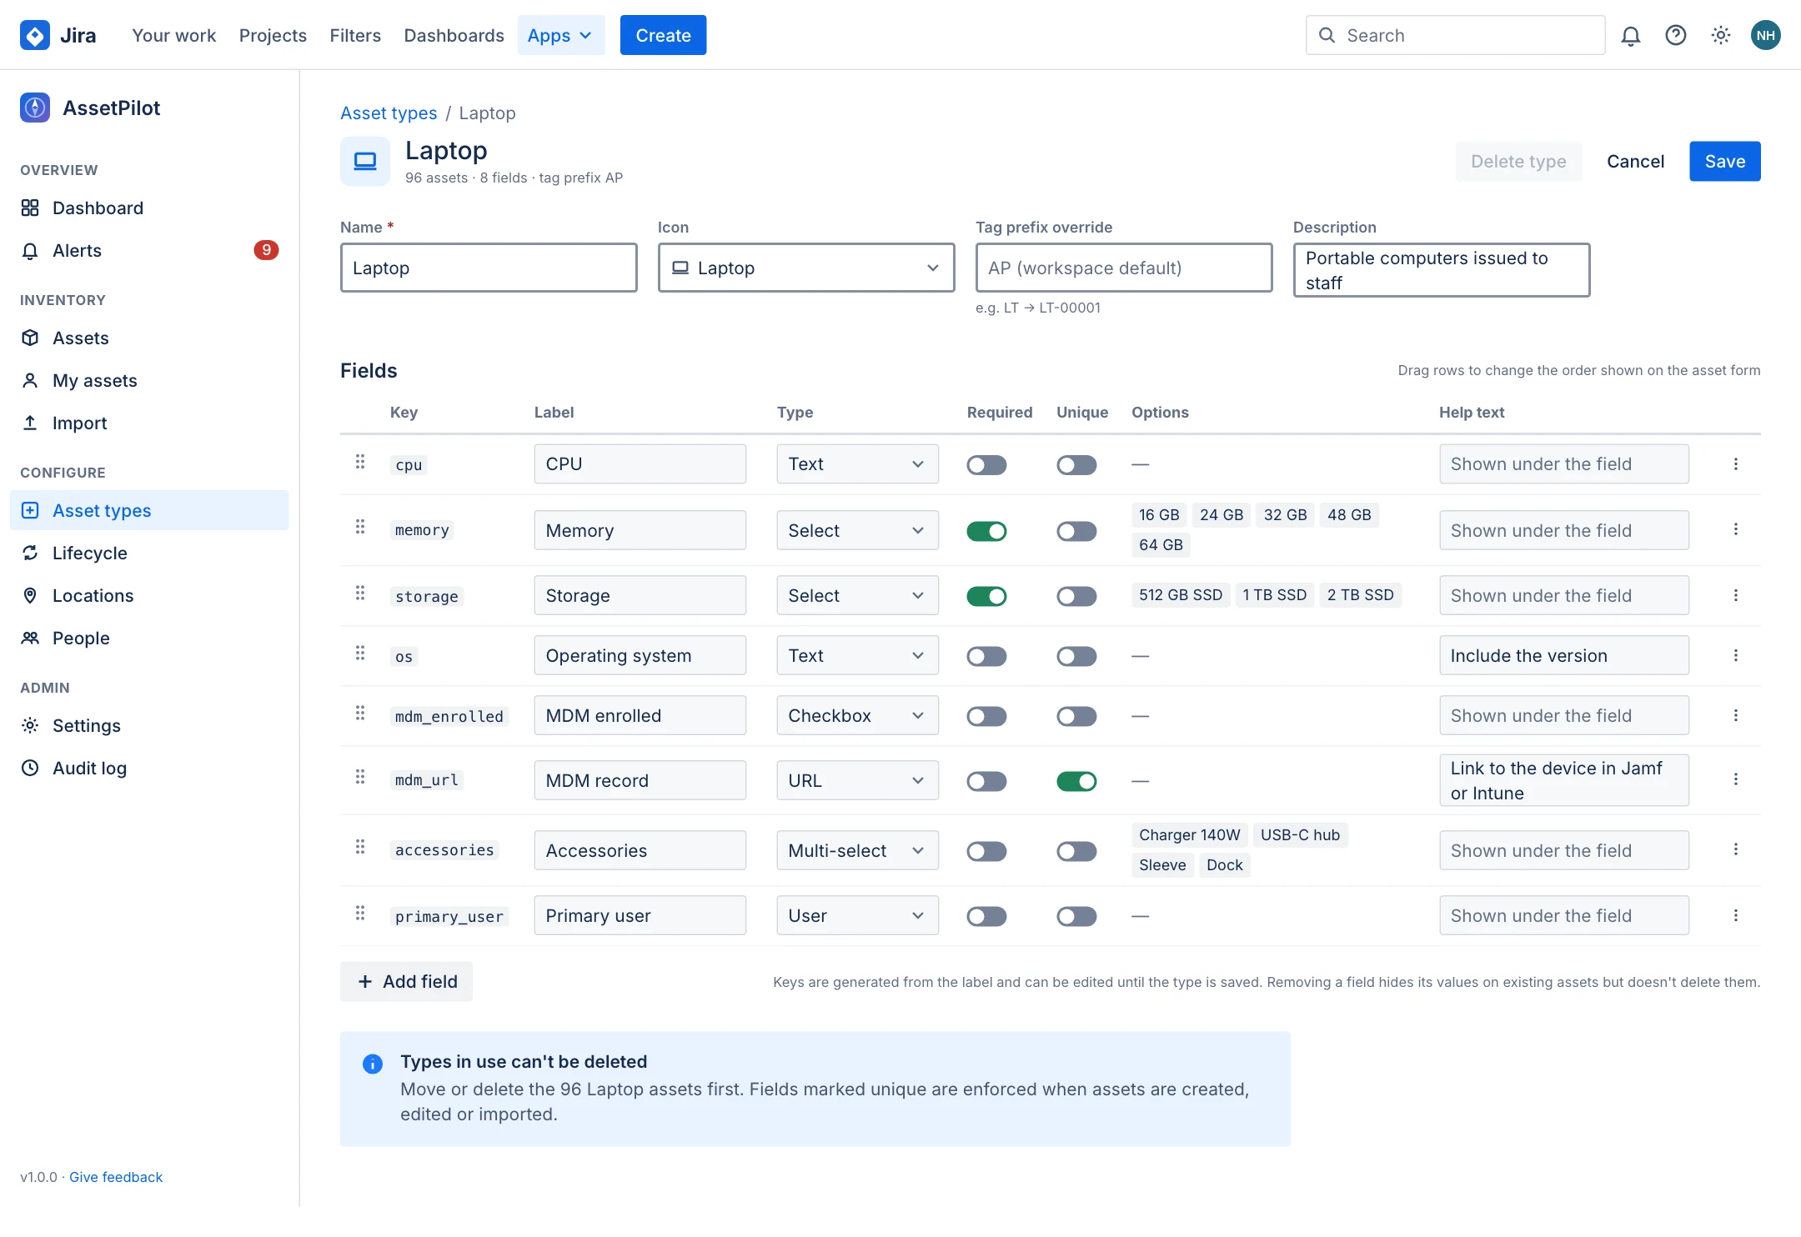The image size is (1801, 1237).
Task: Open the help question mark icon
Action: 1675,36
